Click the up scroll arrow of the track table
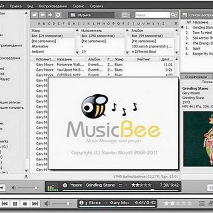Image resolution: width=213 pixels, height=213 pixels. (x=177, y=59)
